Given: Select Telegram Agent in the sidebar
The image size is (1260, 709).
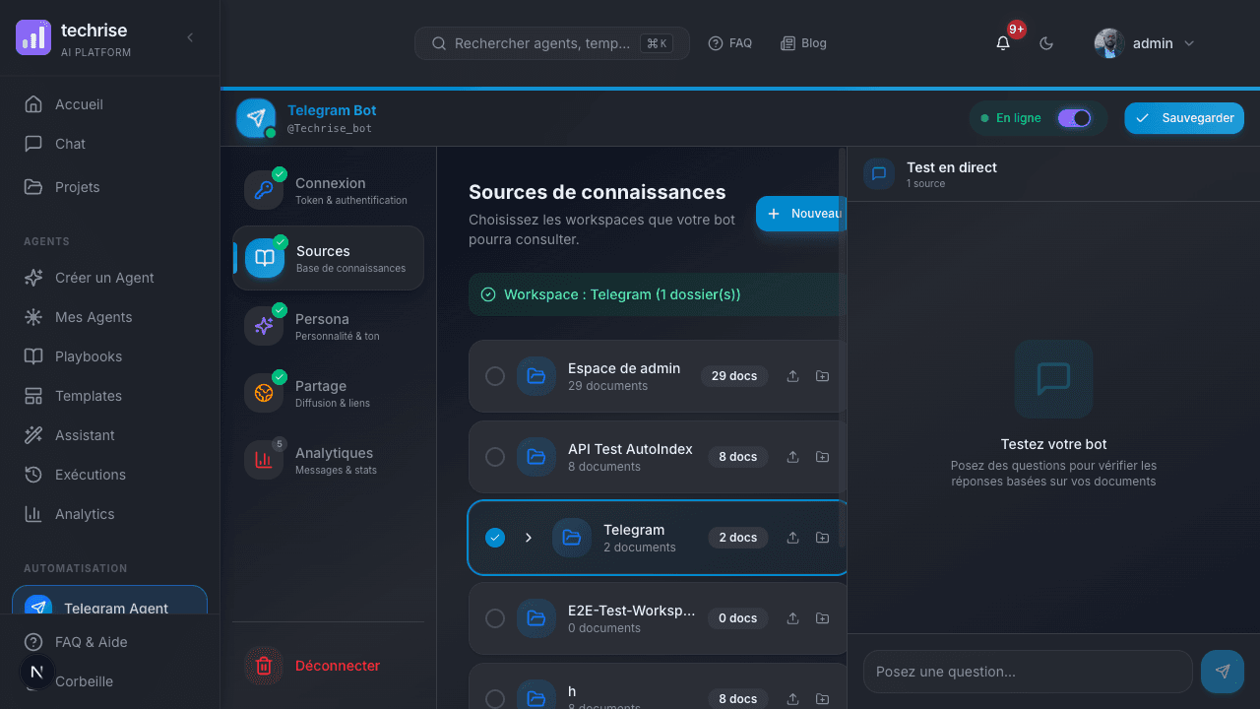Looking at the screenshot, I should tap(109, 601).
